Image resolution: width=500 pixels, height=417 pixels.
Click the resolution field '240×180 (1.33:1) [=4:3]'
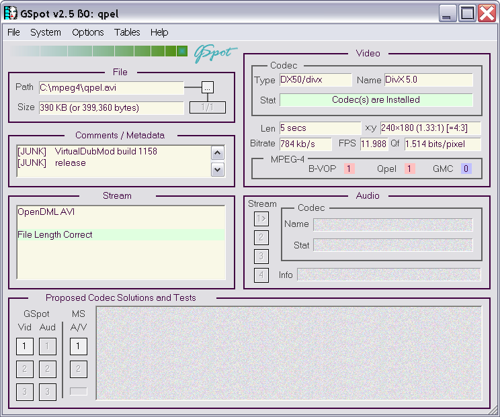coord(430,128)
